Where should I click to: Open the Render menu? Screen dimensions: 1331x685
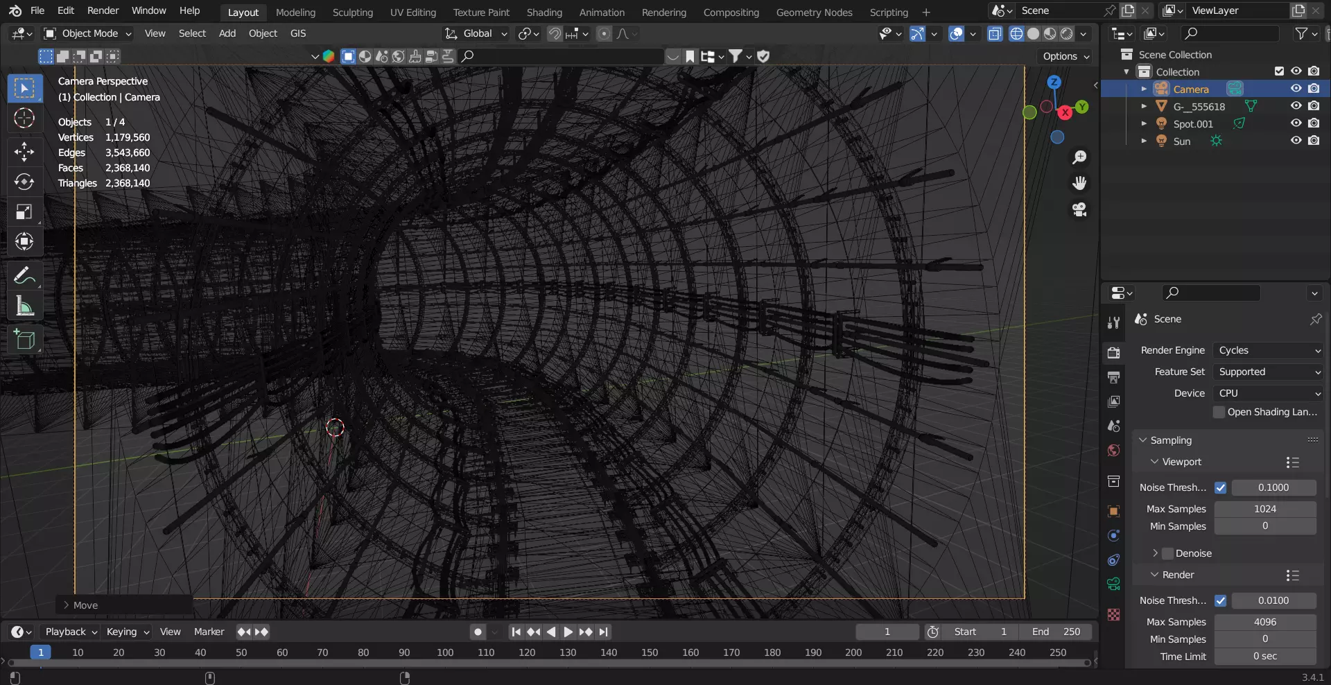click(103, 10)
